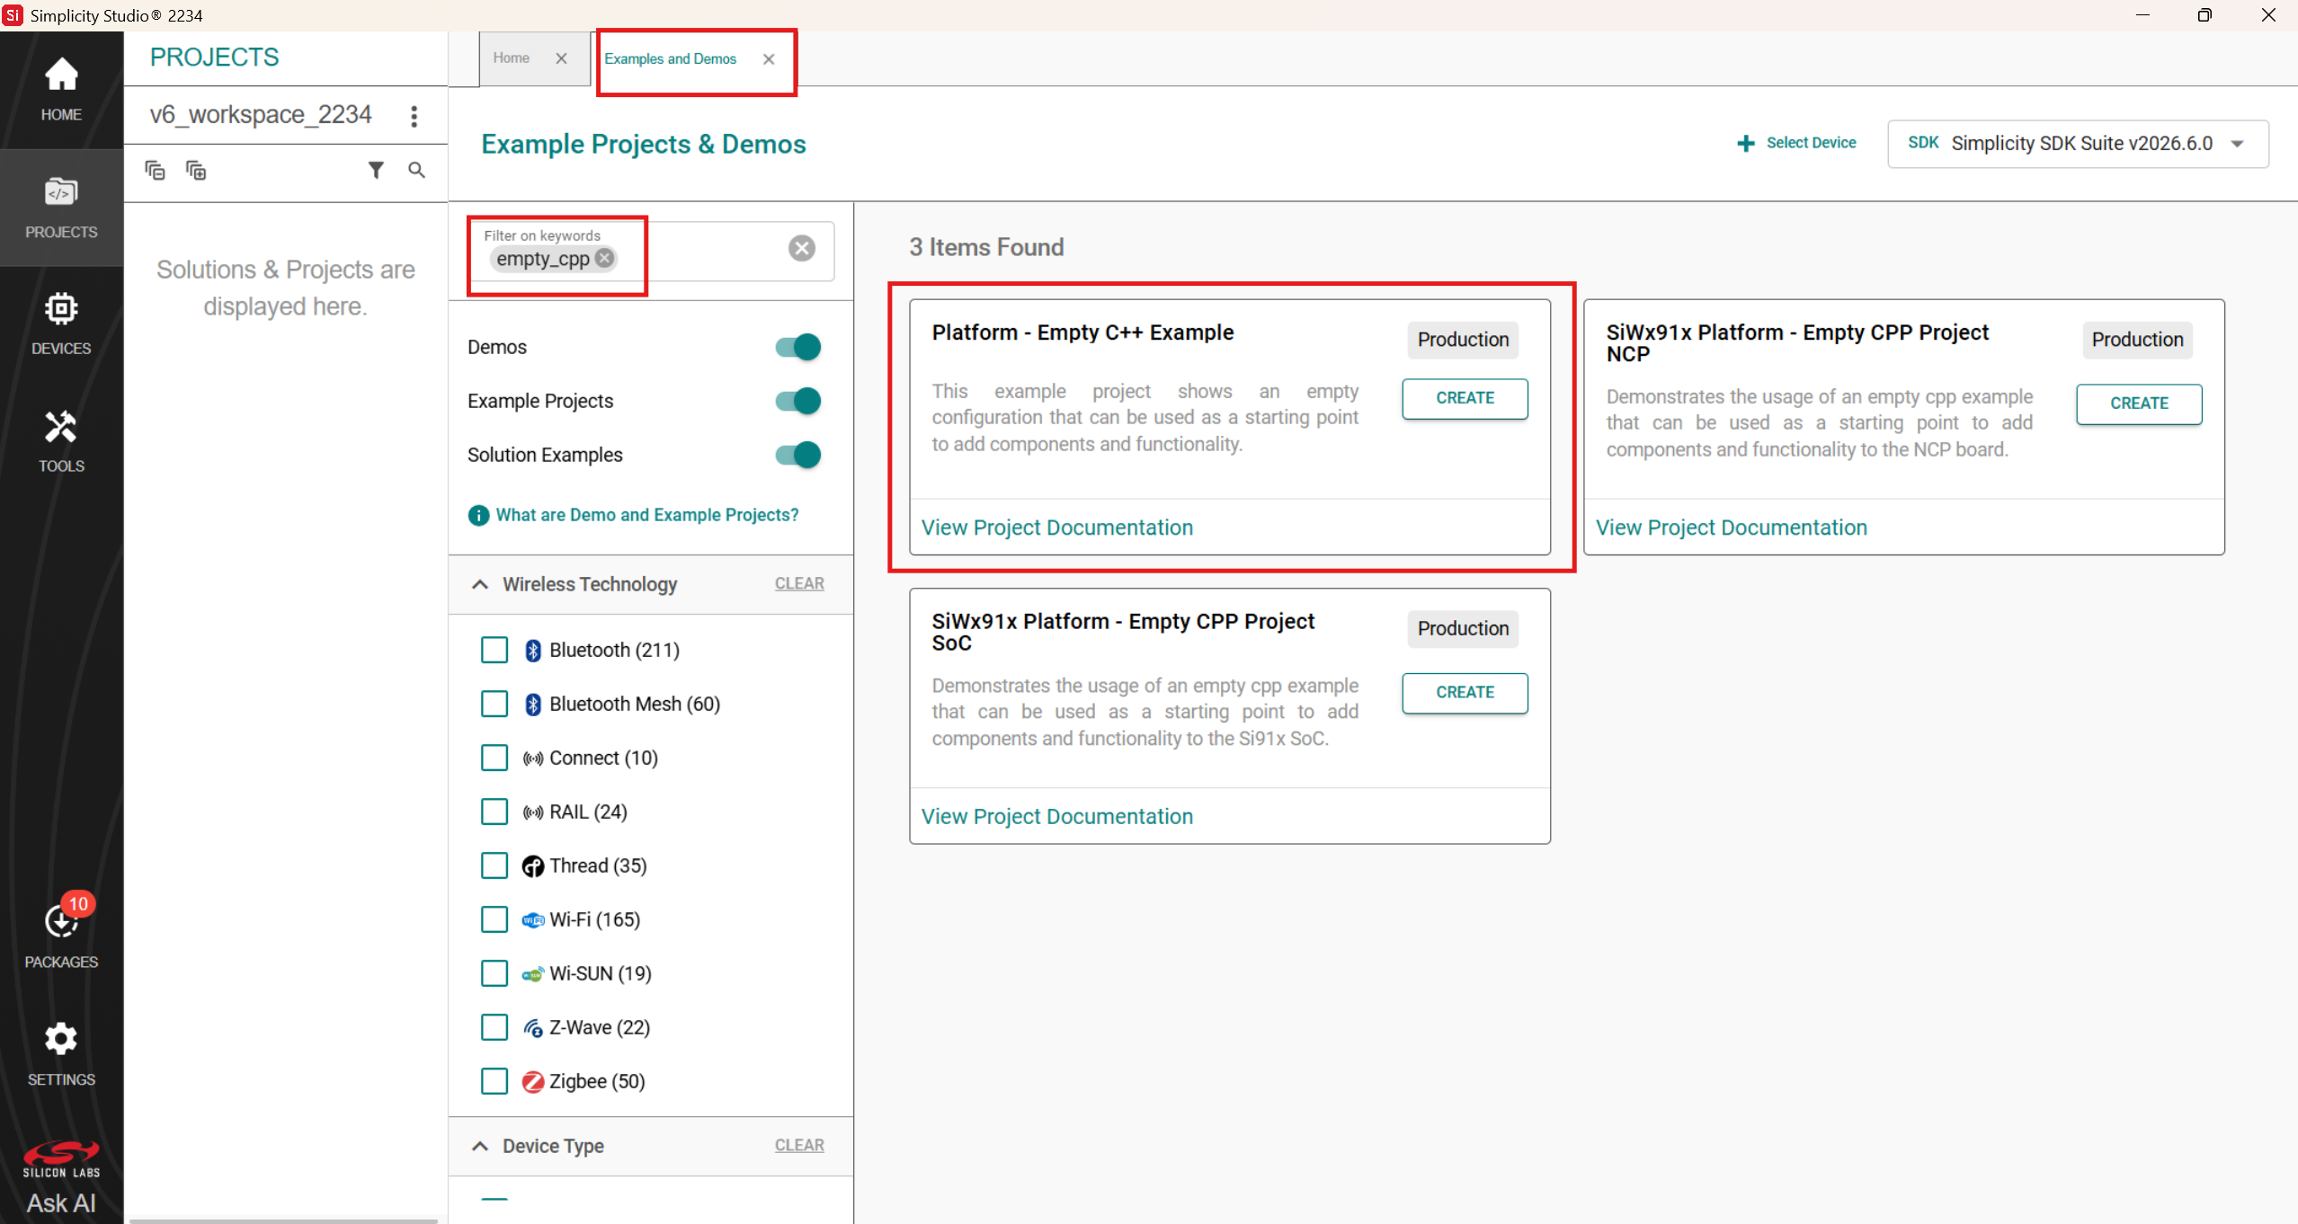Click the Production badge on NCP card
This screenshot has width=2298, height=1224.
point(2137,340)
